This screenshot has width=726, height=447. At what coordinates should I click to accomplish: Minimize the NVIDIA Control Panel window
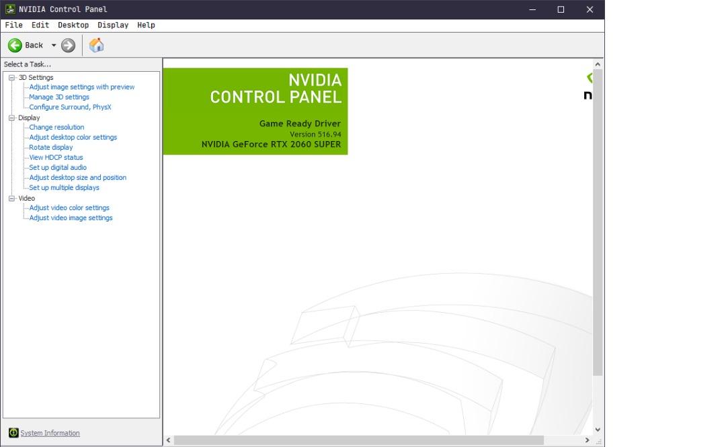[532, 9]
